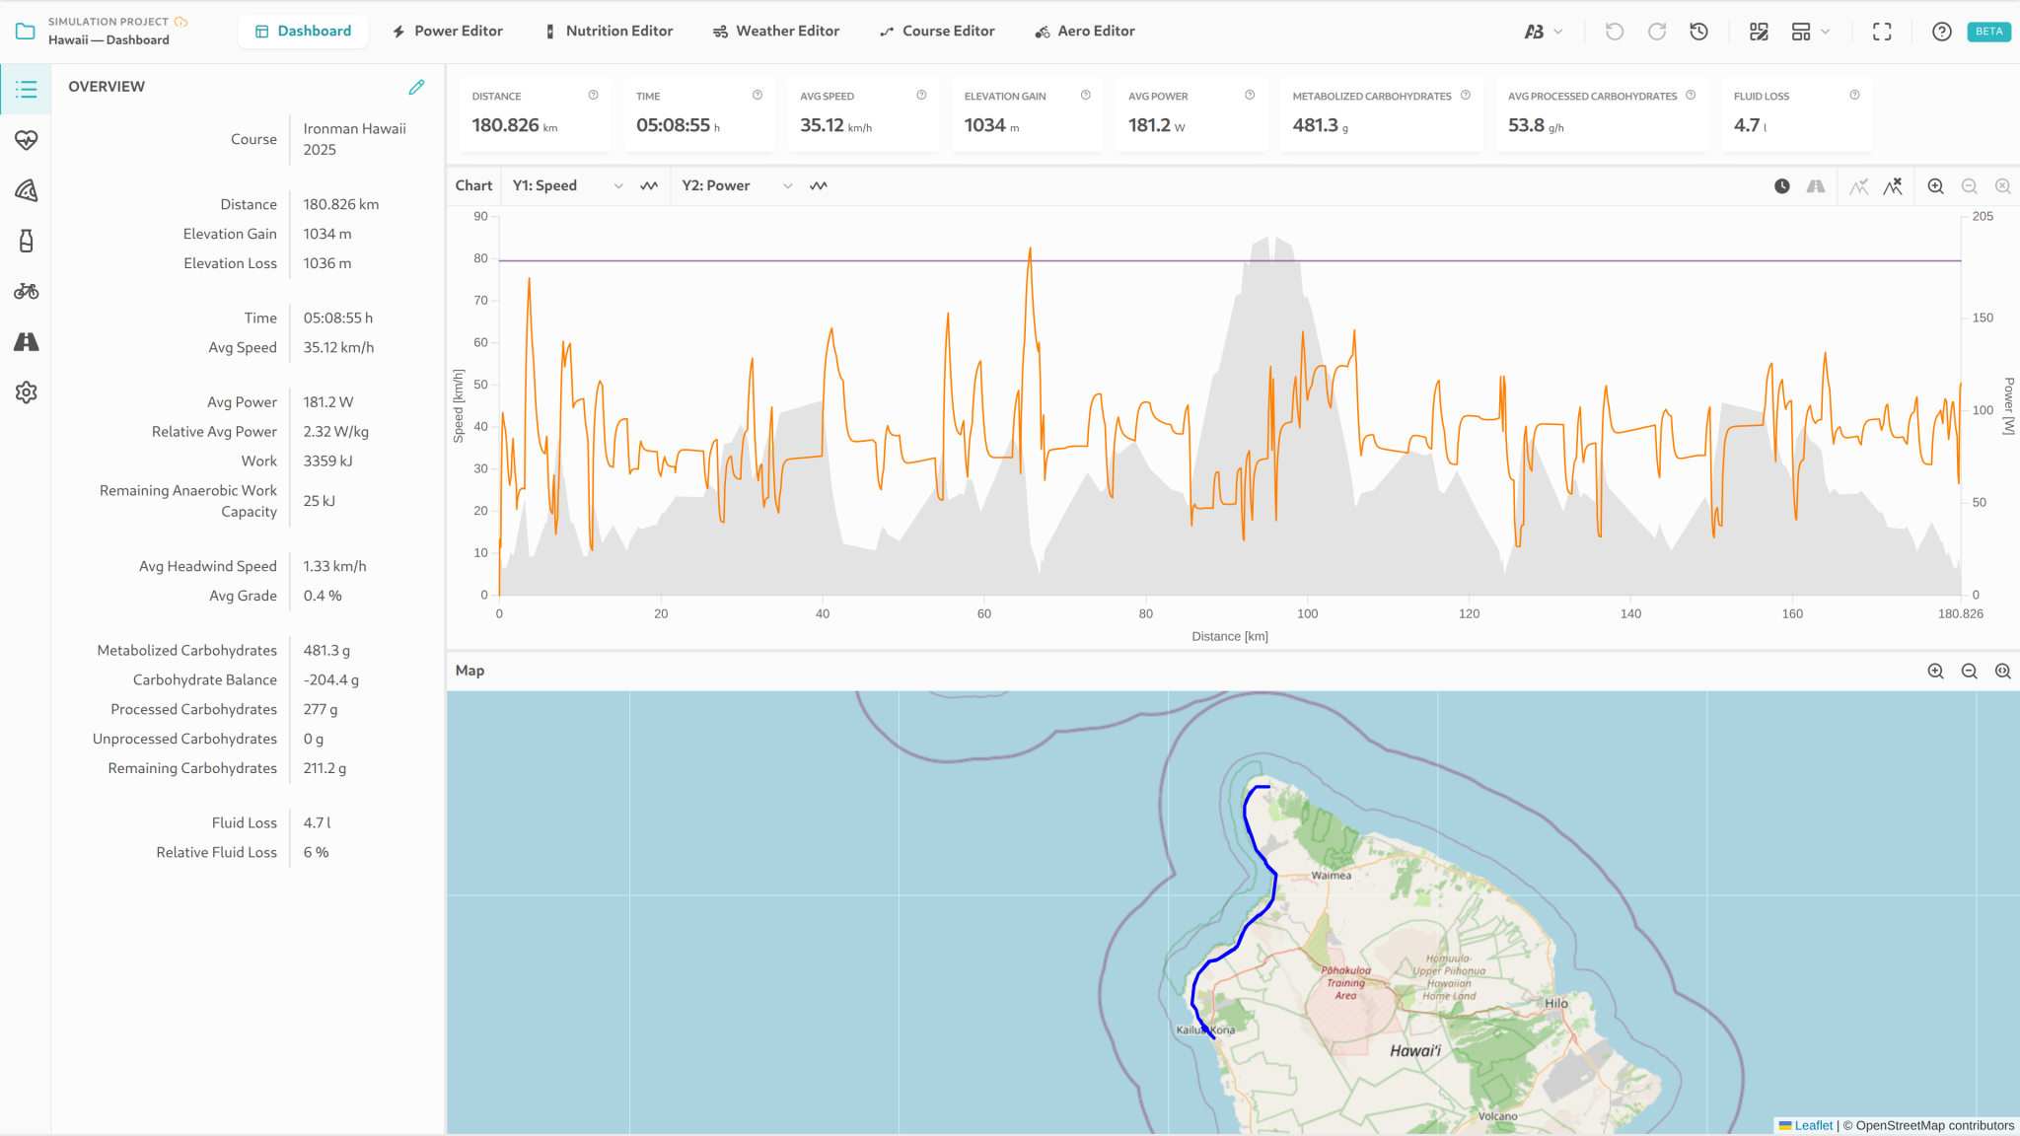Show help for the Metabolized Carbohydrates card

pyautogui.click(x=1466, y=96)
